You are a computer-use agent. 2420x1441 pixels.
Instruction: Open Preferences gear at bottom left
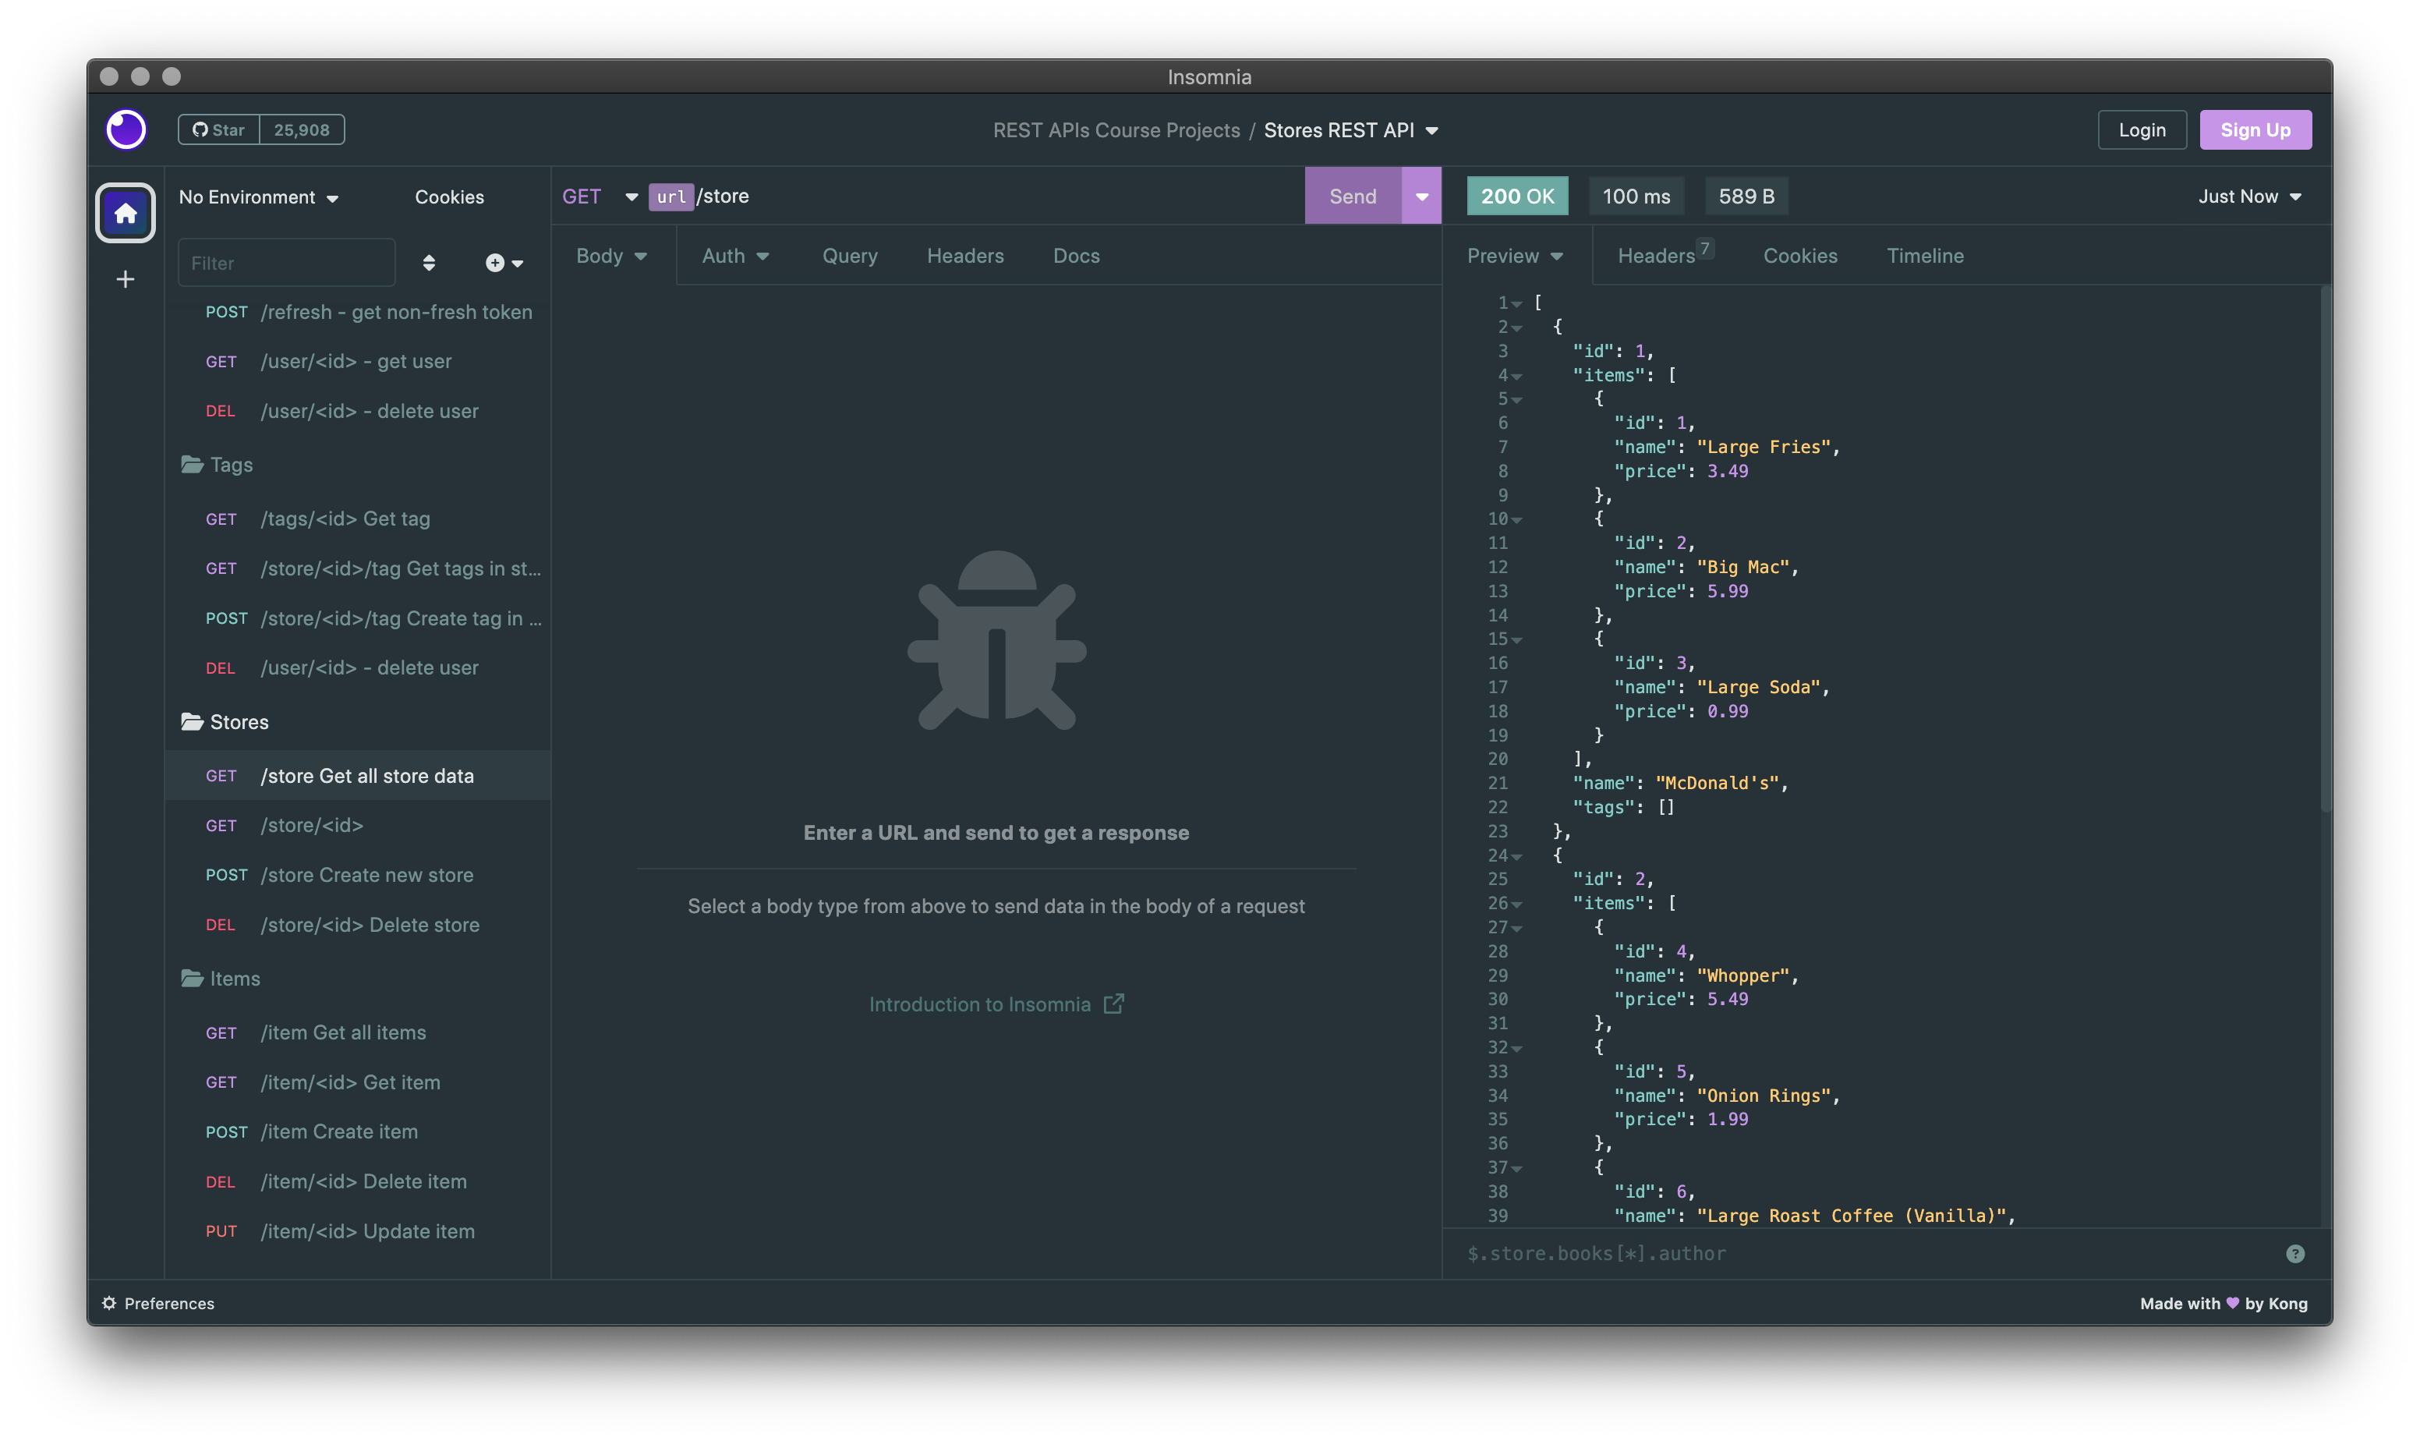(x=158, y=1303)
